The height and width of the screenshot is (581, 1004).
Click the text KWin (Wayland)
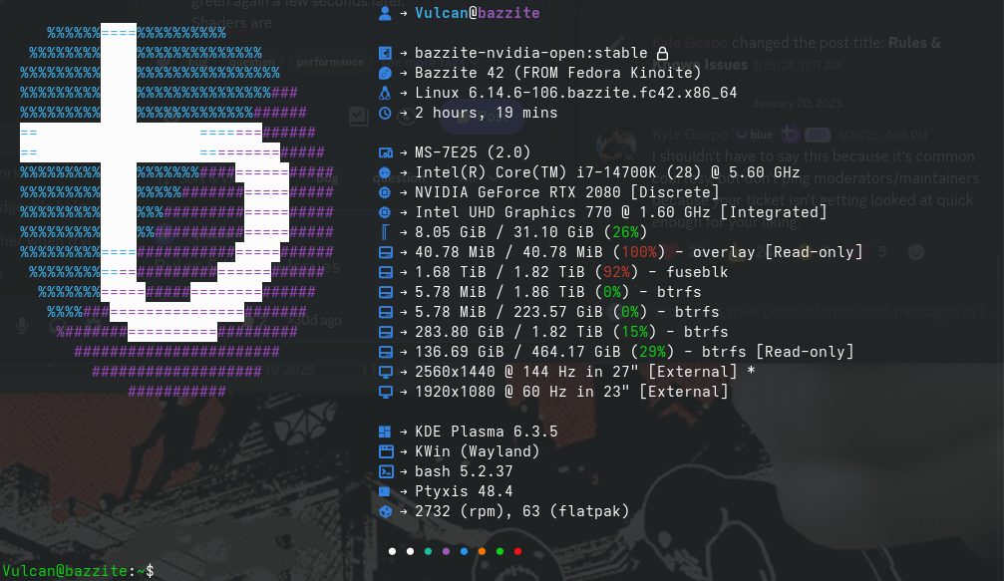[x=477, y=451]
